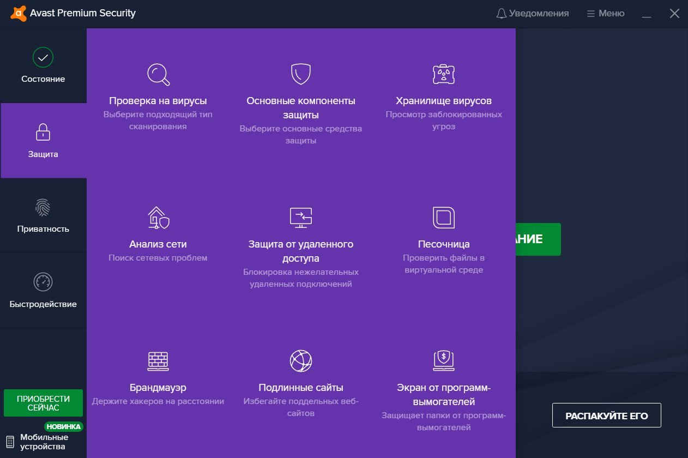Click the Avast Premium Security title
This screenshot has height=458, width=688.
pos(83,13)
